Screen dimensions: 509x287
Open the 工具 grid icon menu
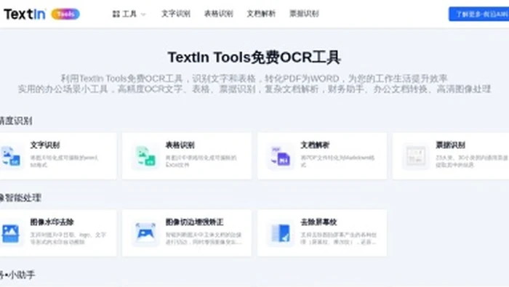116,14
